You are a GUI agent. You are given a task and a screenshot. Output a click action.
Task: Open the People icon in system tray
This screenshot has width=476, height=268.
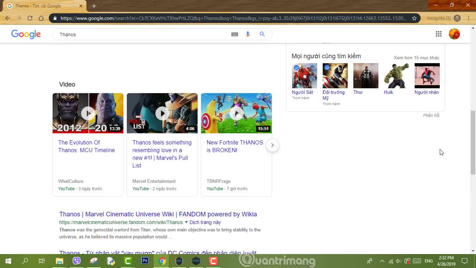tap(370, 261)
